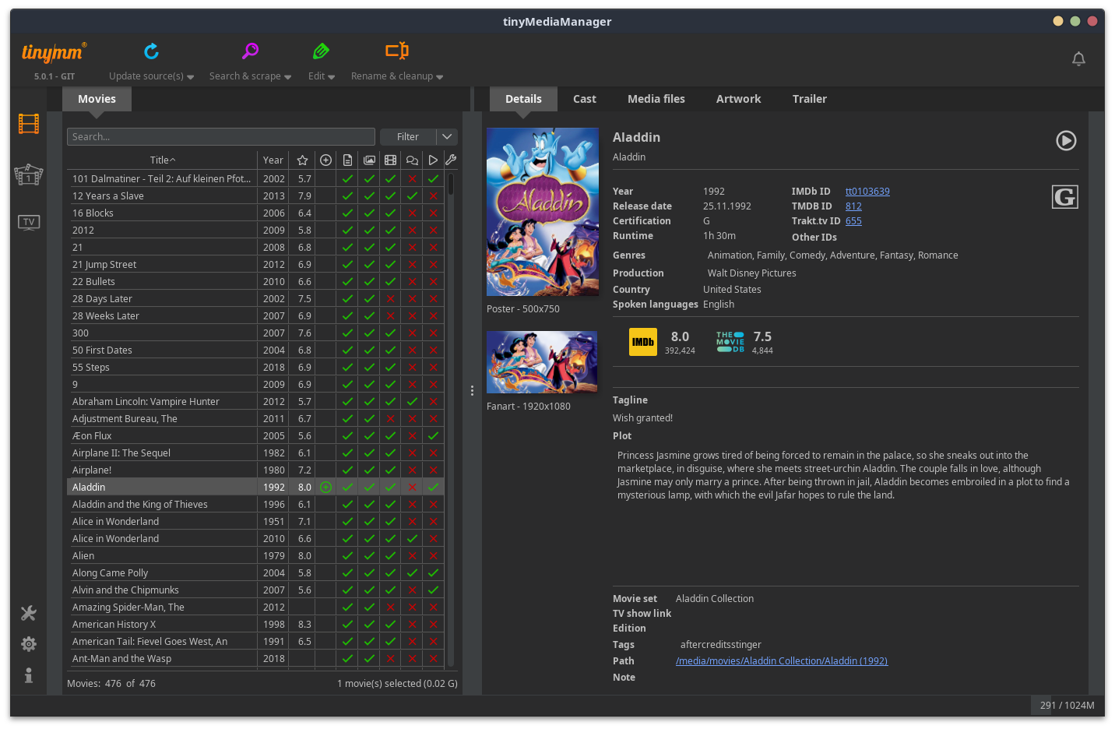Click the Update sources refresh icon
1115x729 pixels.
pos(151,51)
